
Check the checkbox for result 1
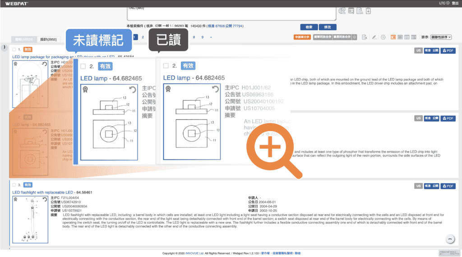14,49
